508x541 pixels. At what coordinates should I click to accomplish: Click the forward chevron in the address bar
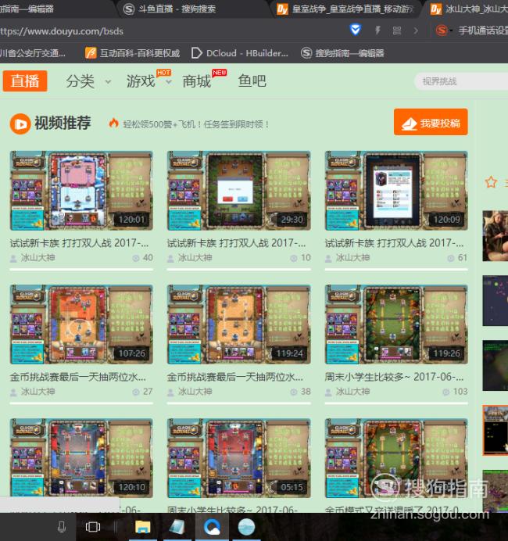(x=416, y=30)
